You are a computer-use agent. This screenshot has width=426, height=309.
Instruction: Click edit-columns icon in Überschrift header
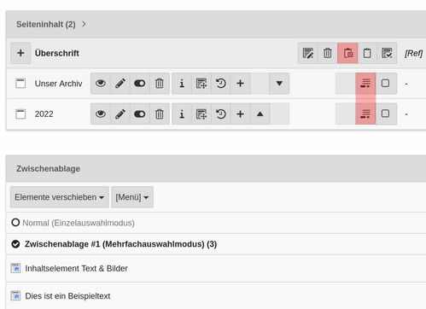(x=308, y=53)
